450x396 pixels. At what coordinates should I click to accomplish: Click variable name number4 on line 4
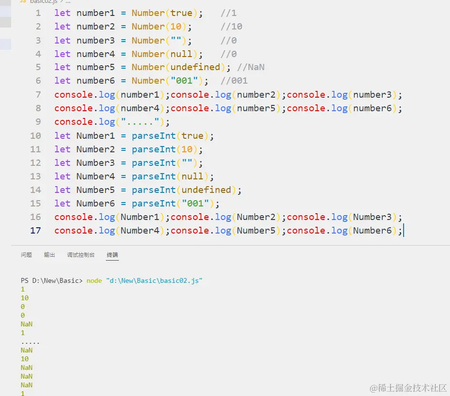coord(96,54)
